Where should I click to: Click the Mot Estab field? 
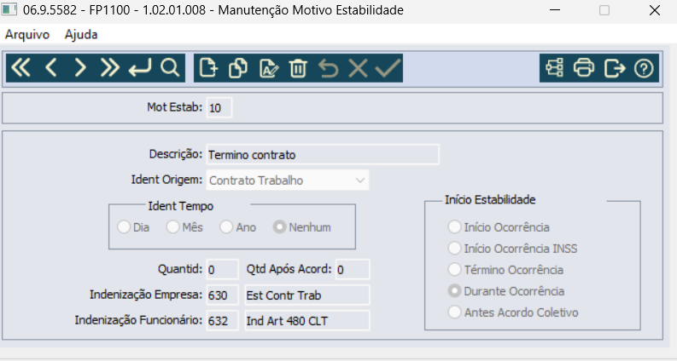point(219,107)
